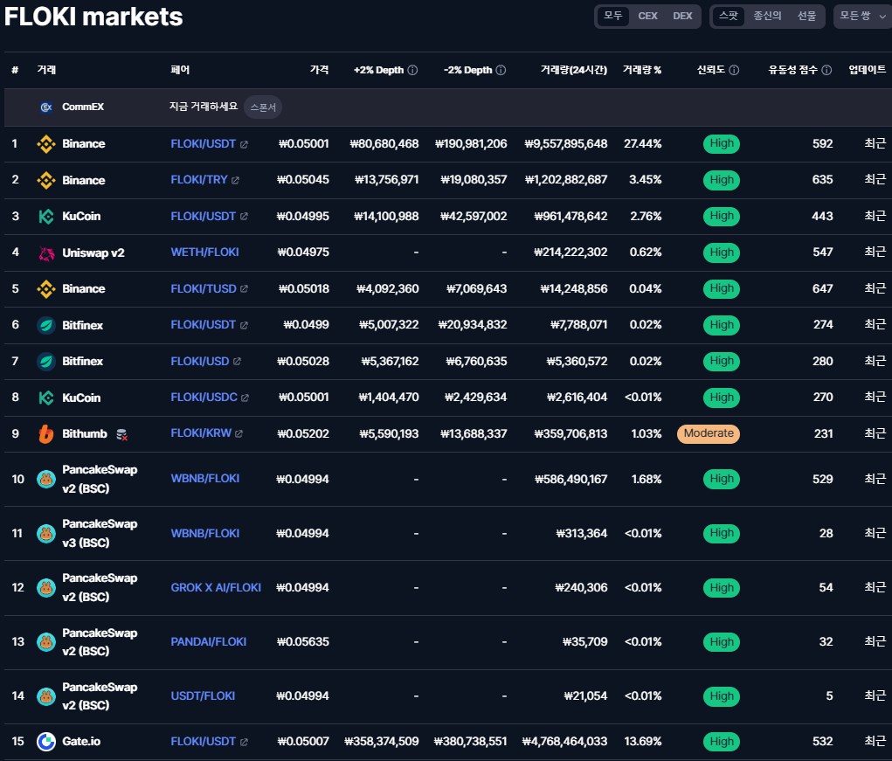Image resolution: width=892 pixels, height=761 pixels.
Task: Sort the table by 가격 column header
Action: coord(319,70)
